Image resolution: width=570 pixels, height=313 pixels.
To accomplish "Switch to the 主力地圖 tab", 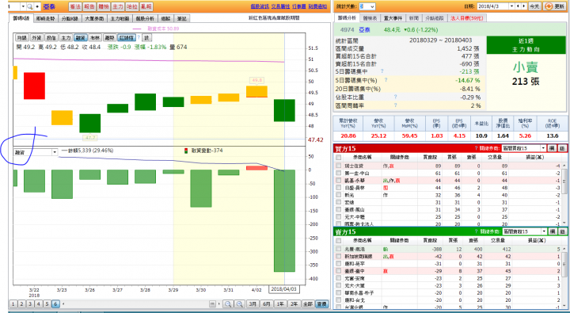I will tap(120, 18).
